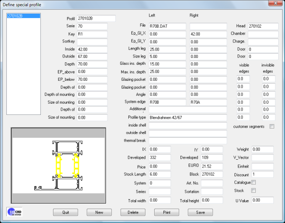Click the Profile type field Blendrahmen 42/67
This screenshot has height=223, width=285.
(188, 117)
